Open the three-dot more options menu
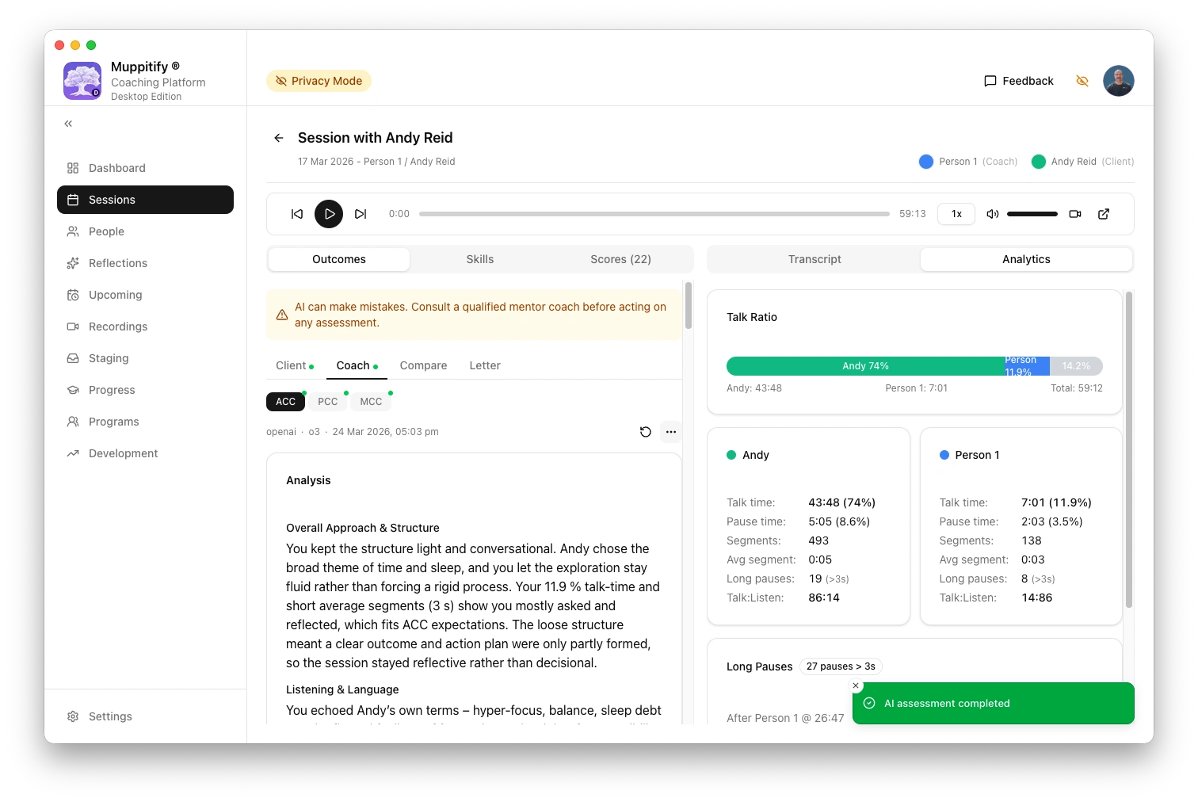The height and width of the screenshot is (802, 1198). [671, 432]
